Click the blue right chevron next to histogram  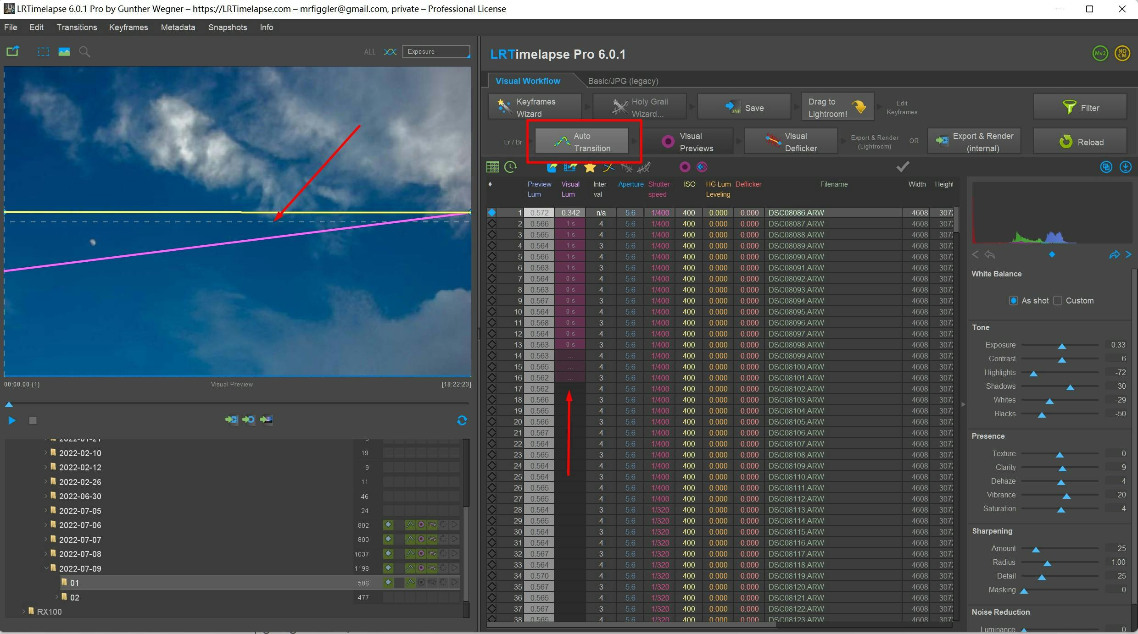point(1128,254)
